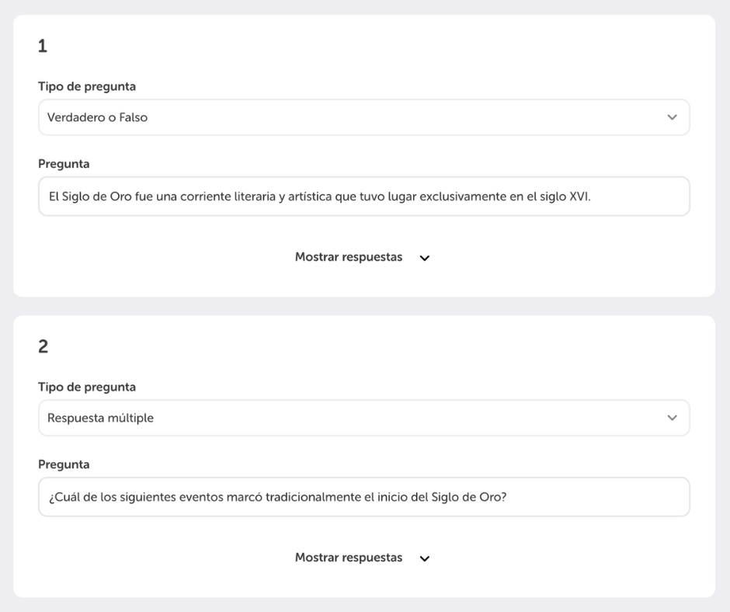Screen dimensions: 730x612
Task: Open the Respuesta múltiple type selector
Action: [364, 418]
